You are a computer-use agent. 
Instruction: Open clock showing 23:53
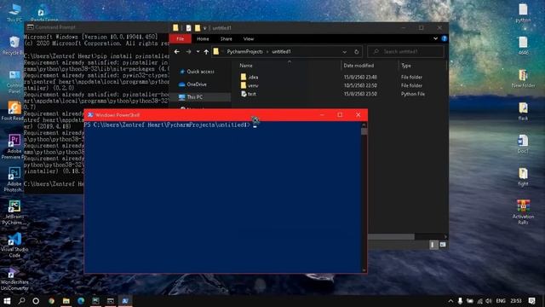click(x=516, y=301)
